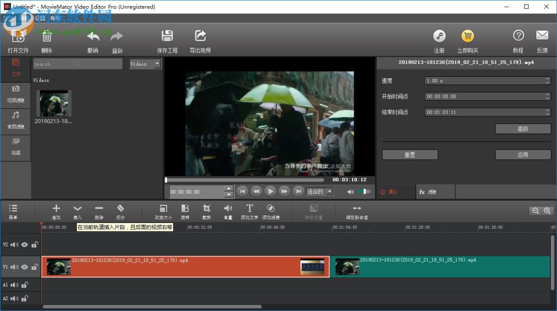Switch to the Audio Filters (音频滤镜) tab

tap(16, 121)
